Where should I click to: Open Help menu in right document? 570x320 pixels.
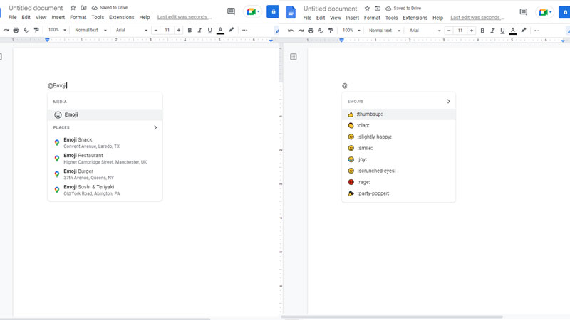(437, 18)
